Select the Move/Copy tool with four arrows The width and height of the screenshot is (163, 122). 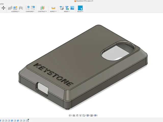point(3,8)
